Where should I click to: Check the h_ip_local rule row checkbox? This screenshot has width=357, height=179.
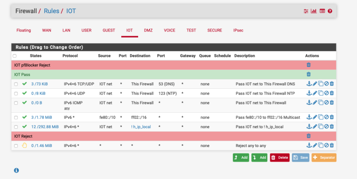[16, 127]
